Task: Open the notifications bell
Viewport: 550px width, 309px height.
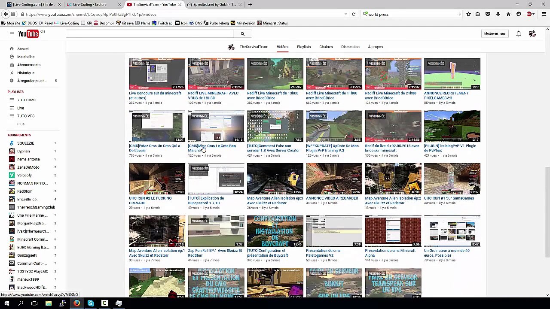Action: pos(519,33)
